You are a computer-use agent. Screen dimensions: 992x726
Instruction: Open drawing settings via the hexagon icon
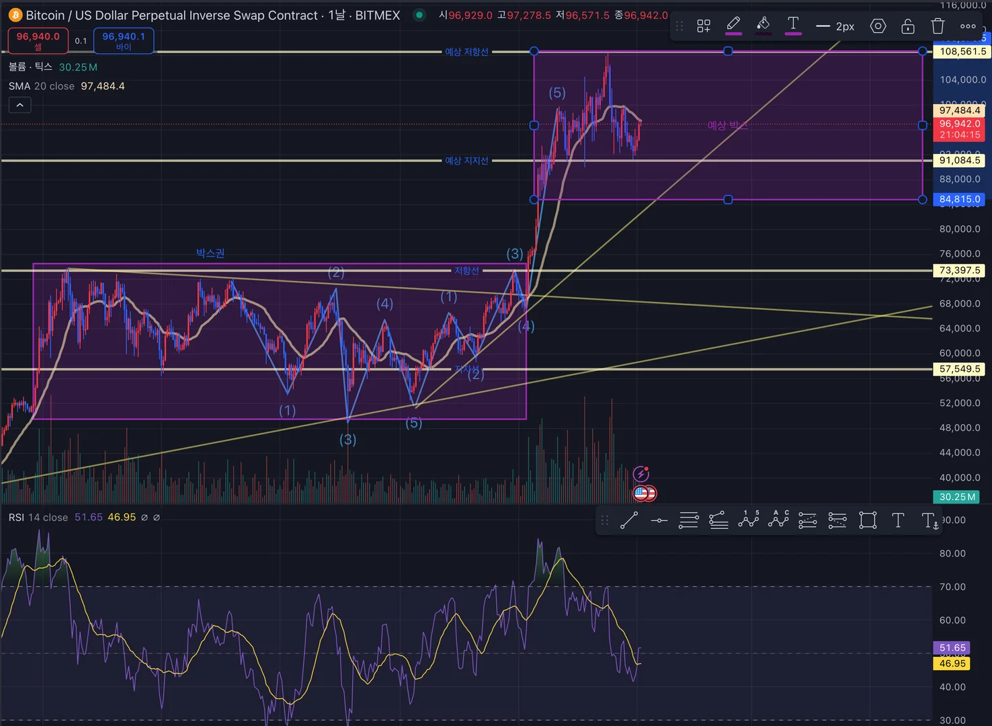pyautogui.click(x=878, y=26)
